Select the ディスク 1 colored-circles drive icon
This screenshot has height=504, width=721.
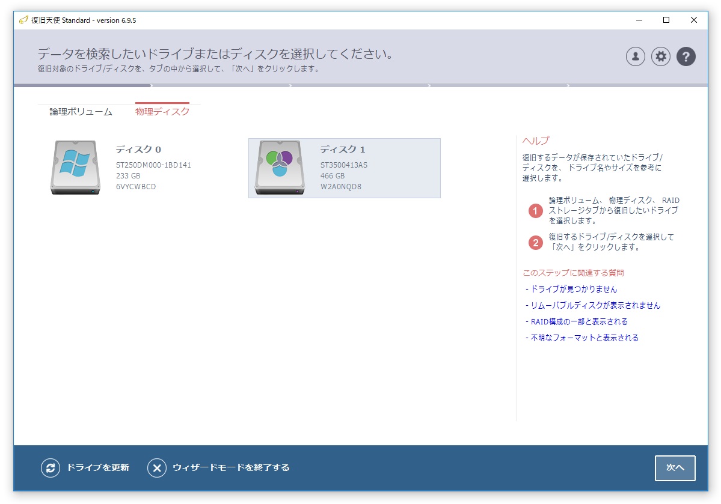coord(280,168)
